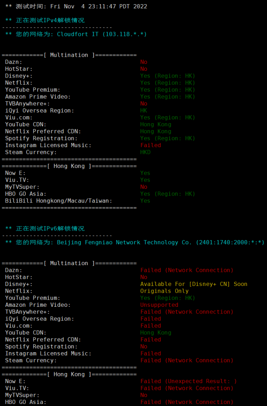Click the 'Dazn:' label in IPv4 results
Screen dimensions: 267x406
pos(14,62)
